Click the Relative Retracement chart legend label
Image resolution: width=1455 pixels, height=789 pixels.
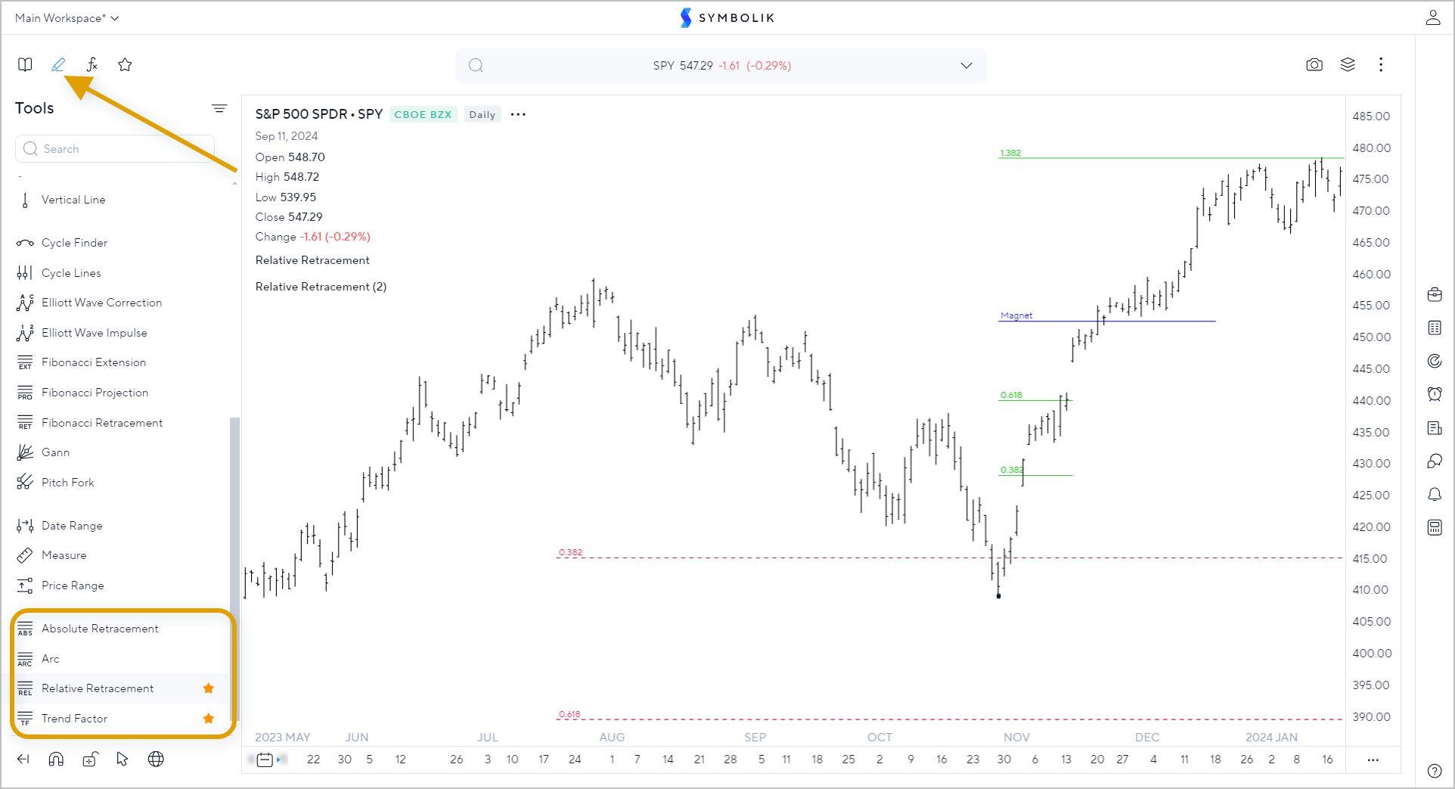tap(312, 260)
